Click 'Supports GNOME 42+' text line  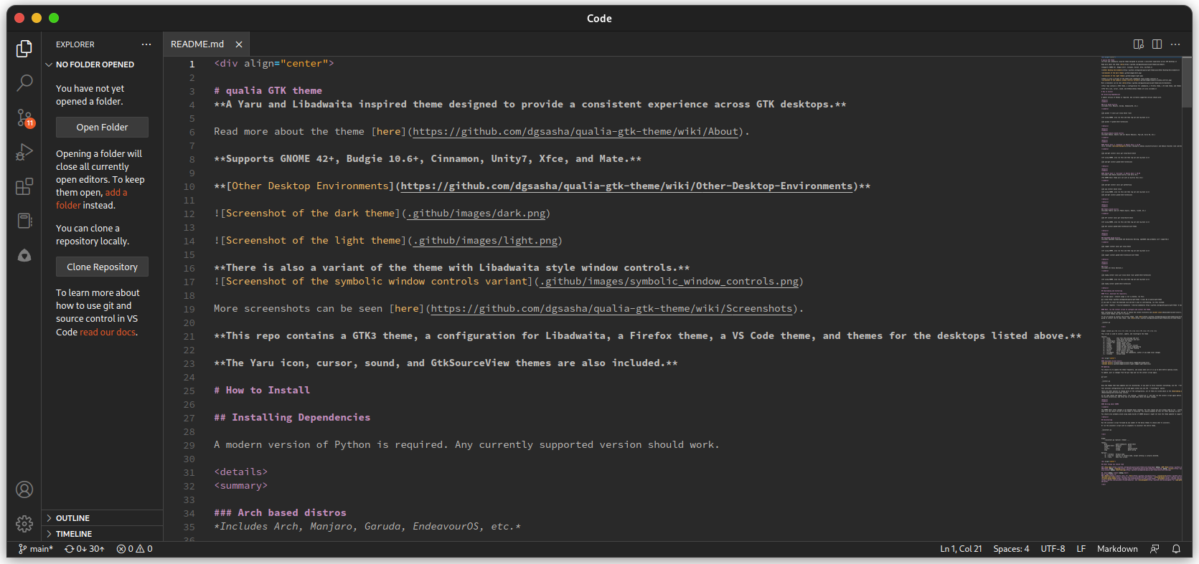(x=428, y=159)
